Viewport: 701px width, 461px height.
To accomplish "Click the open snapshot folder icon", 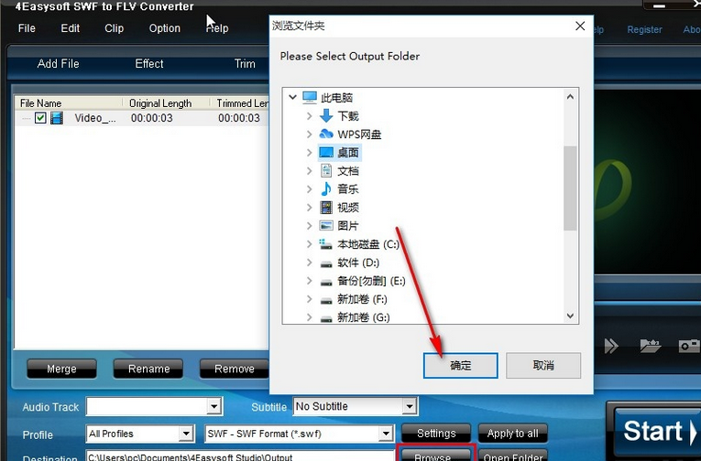I will [x=650, y=346].
